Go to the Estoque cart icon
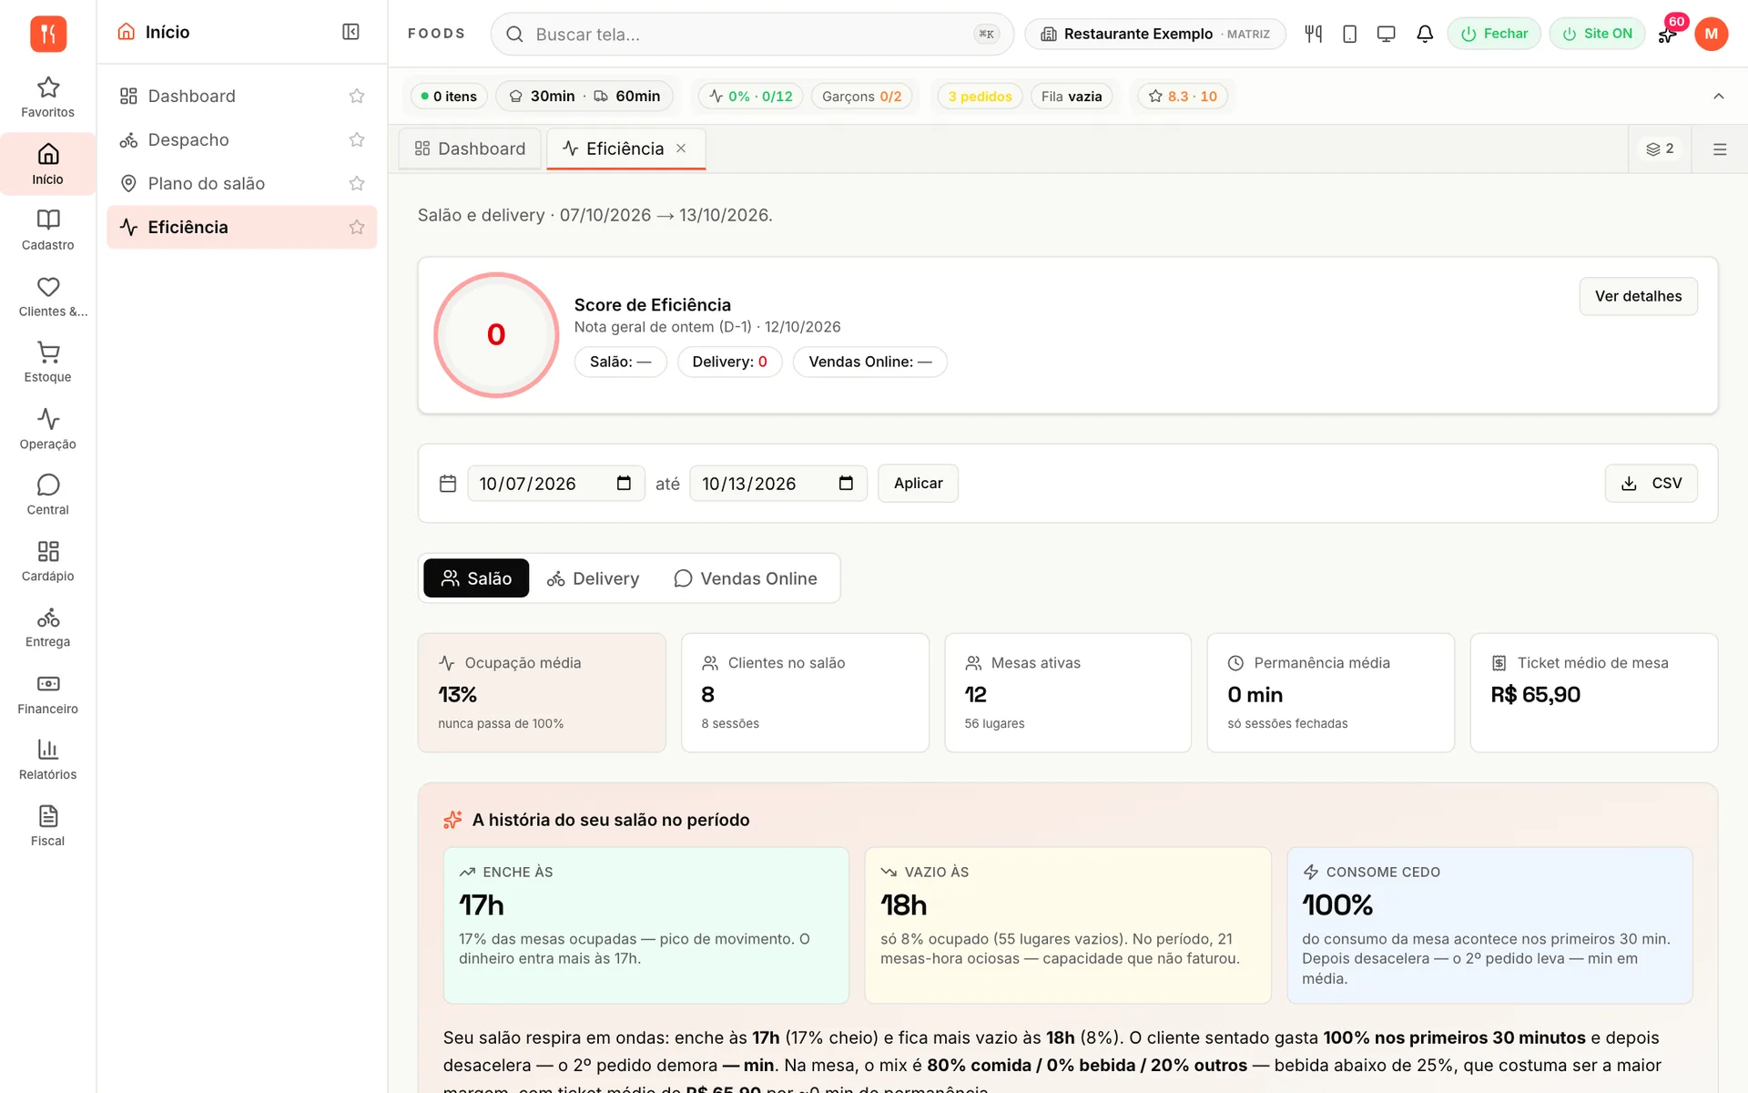This screenshot has width=1748, height=1093. point(47,363)
